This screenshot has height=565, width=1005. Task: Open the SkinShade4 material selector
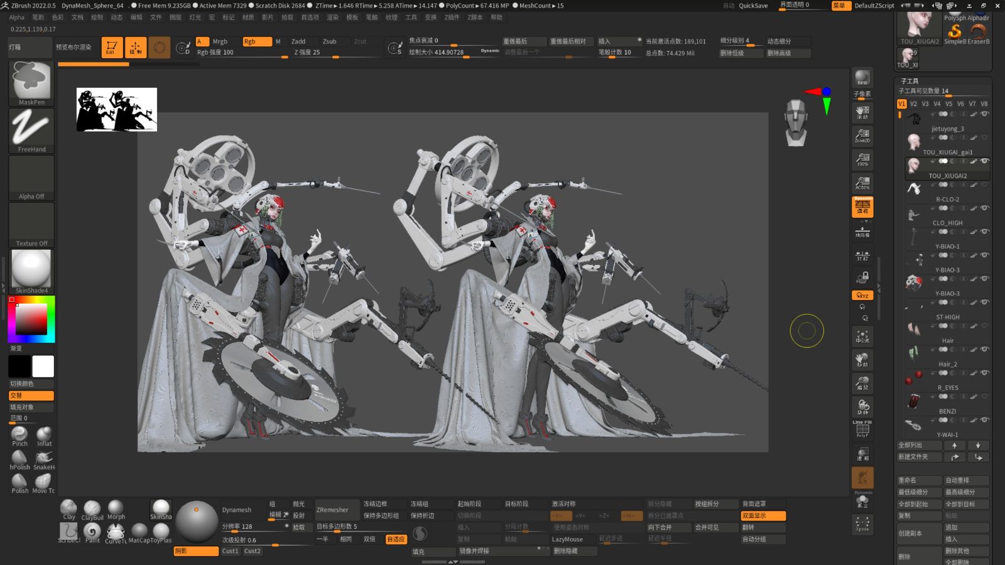[x=31, y=272]
